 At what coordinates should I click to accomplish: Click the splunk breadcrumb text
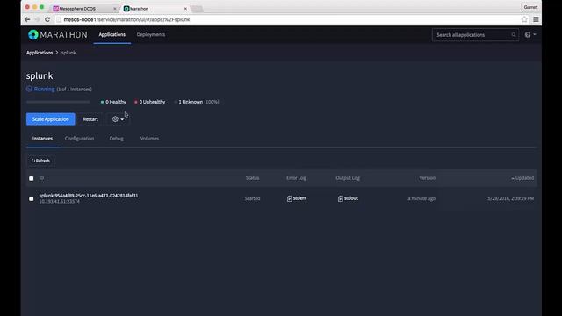click(68, 53)
